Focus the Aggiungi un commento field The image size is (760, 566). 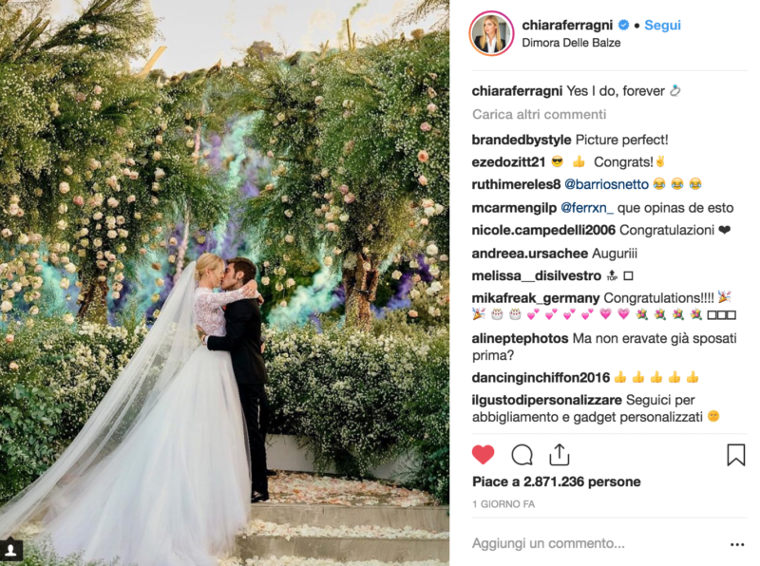(x=597, y=544)
